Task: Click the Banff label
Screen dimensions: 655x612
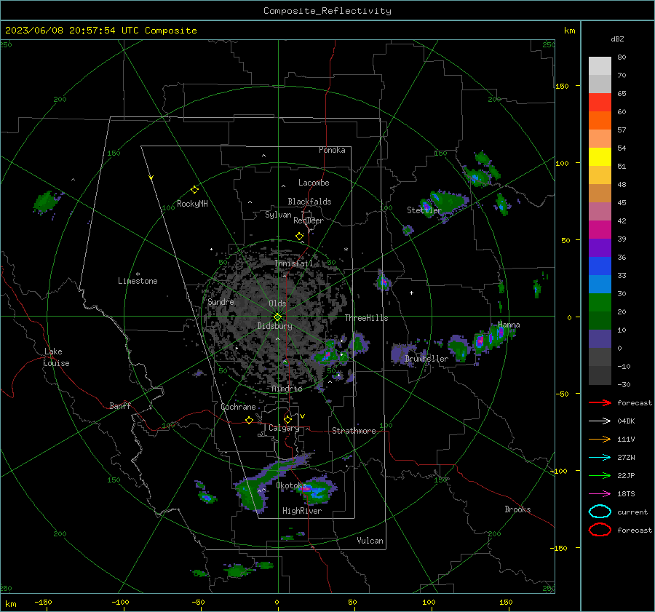Action: tap(120, 405)
